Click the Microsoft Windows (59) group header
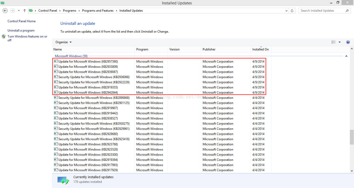The width and height of the screenshot is (354, 188). 71,56
